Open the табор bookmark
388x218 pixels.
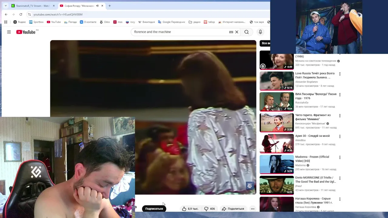tap(209, 22)
